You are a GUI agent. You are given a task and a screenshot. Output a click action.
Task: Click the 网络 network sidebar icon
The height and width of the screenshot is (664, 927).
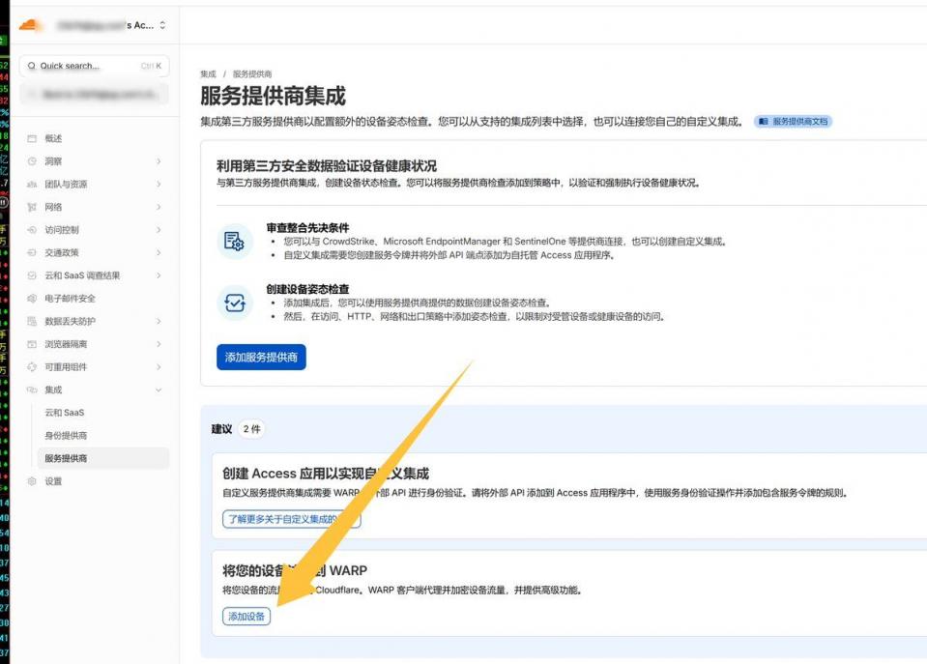click(32, 207)
